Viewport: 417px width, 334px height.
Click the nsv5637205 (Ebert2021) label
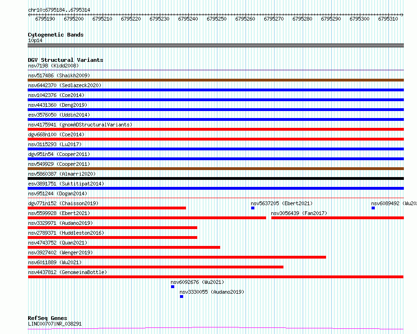click(282, 203)
